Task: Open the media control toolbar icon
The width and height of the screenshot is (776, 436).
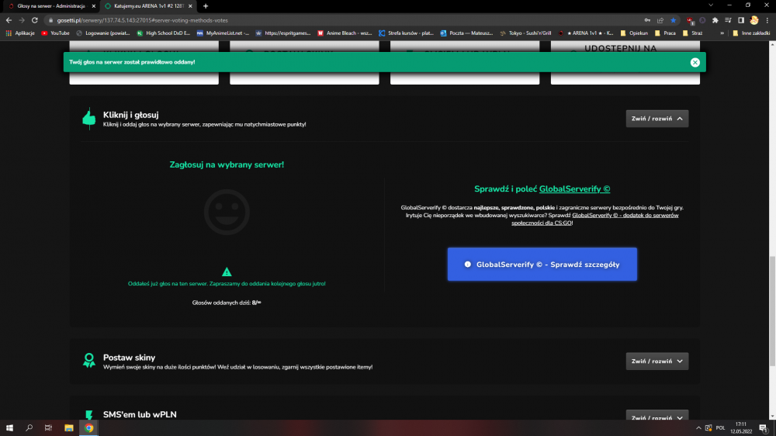Action: click(x=728, y=20)
